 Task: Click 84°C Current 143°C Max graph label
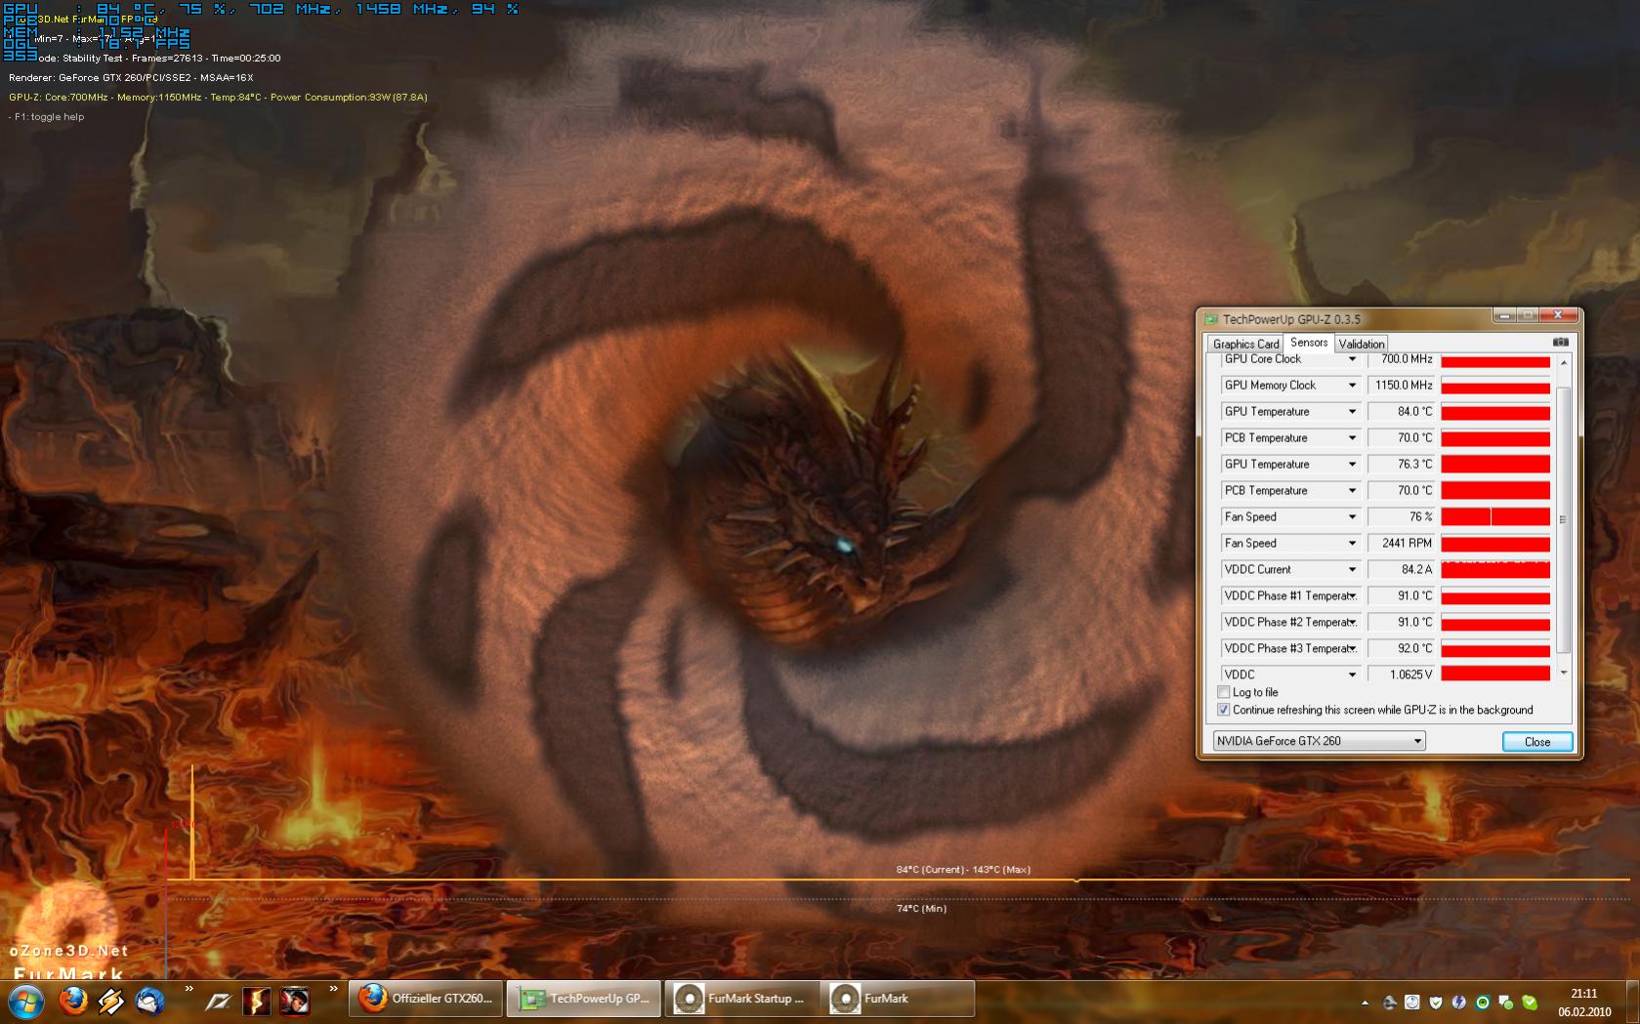963,870
